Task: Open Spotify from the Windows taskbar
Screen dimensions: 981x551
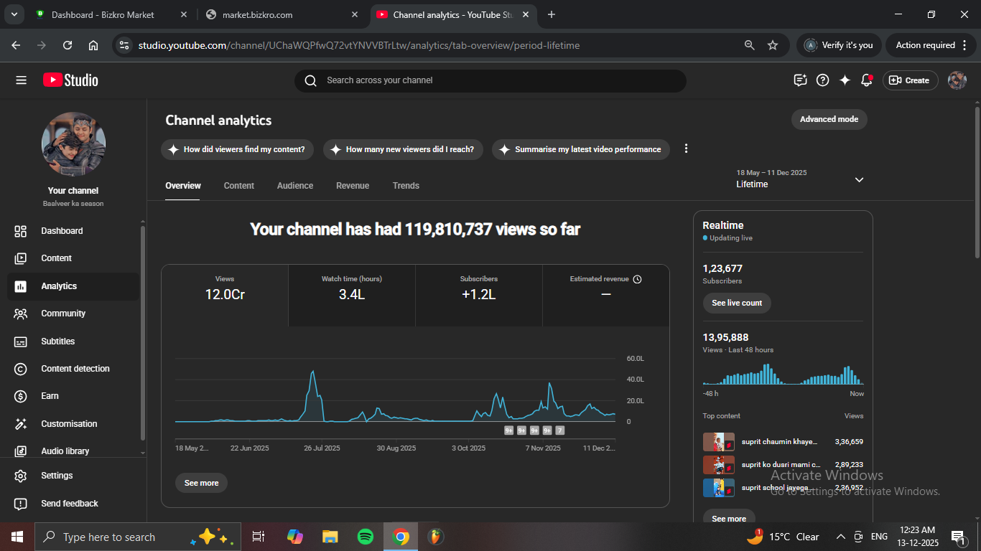Action: coord(365,537)
